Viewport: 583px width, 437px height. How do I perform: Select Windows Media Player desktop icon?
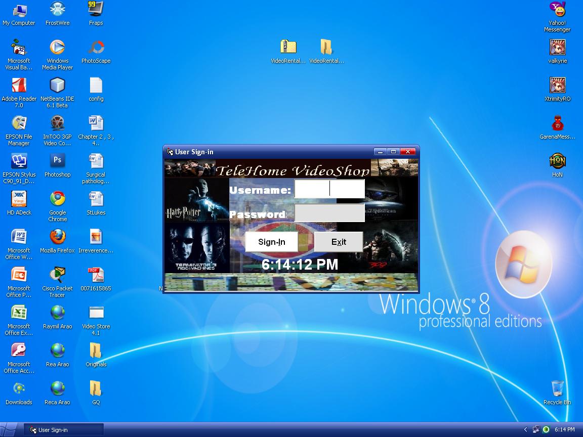pos(57,54)
